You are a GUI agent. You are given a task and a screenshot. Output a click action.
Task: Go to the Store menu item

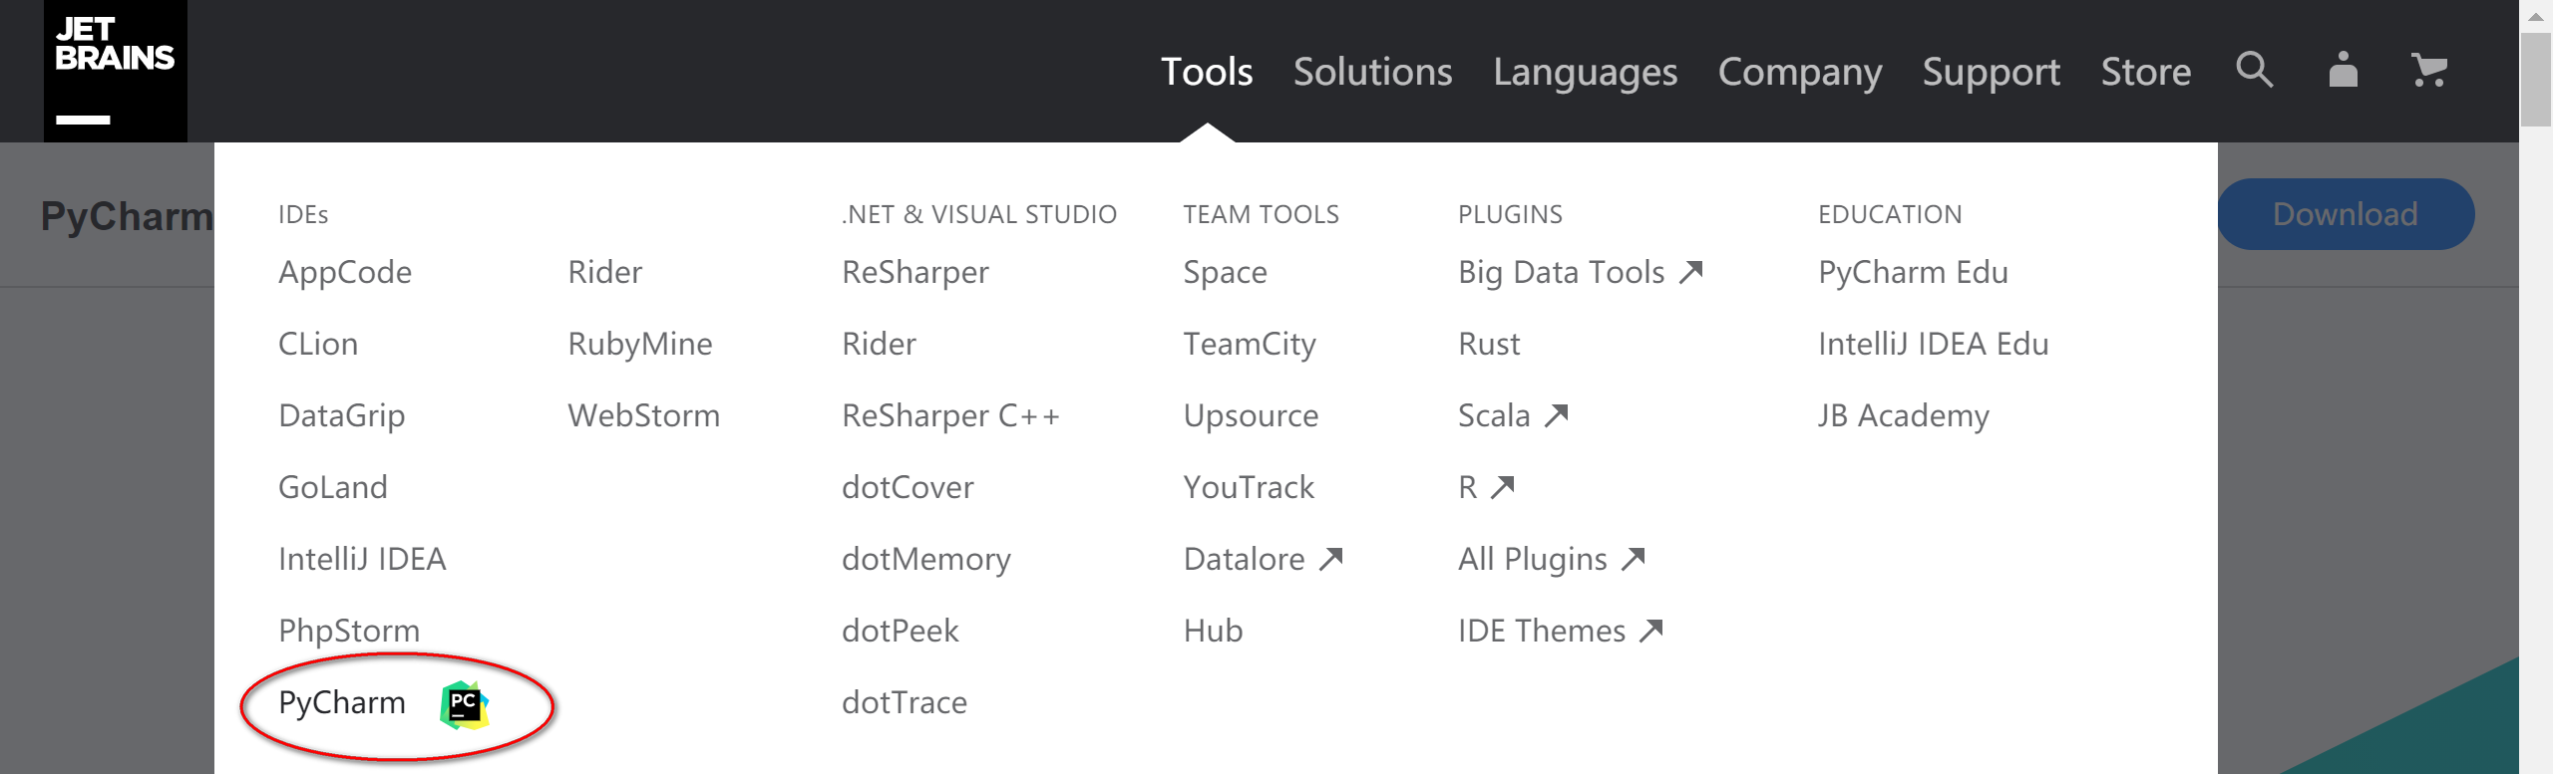click(x=2146, y=72)
